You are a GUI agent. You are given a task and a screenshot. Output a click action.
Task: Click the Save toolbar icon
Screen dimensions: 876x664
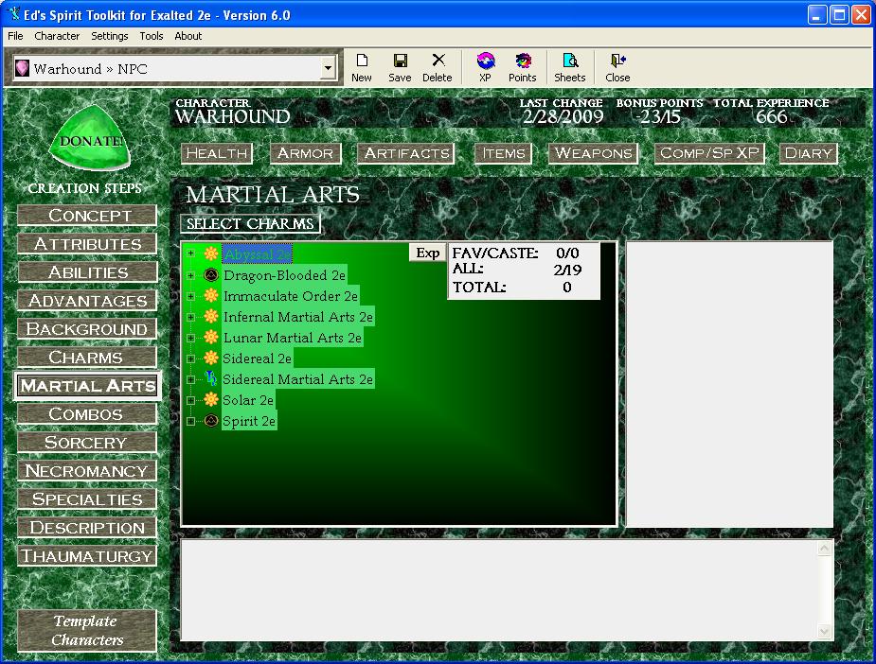coord(400,68)
